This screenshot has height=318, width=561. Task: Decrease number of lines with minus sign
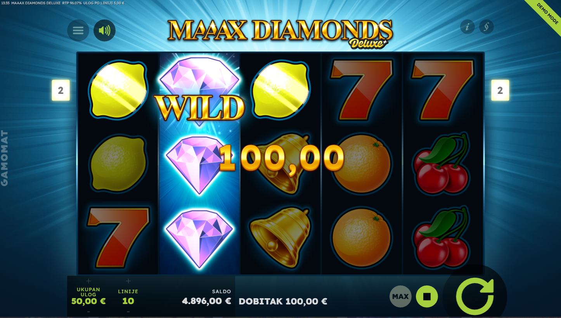tap(128, 311)
